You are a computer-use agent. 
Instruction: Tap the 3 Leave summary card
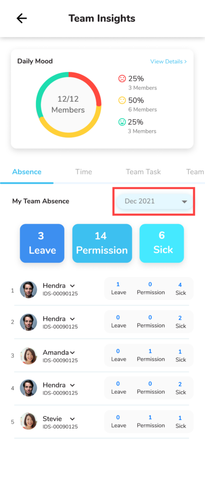[x=42, y=243]
